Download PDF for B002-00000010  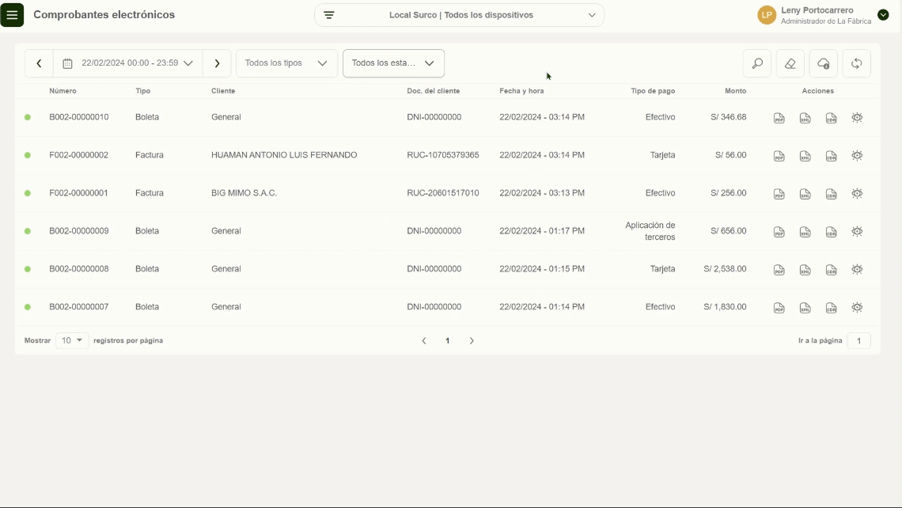779,118
